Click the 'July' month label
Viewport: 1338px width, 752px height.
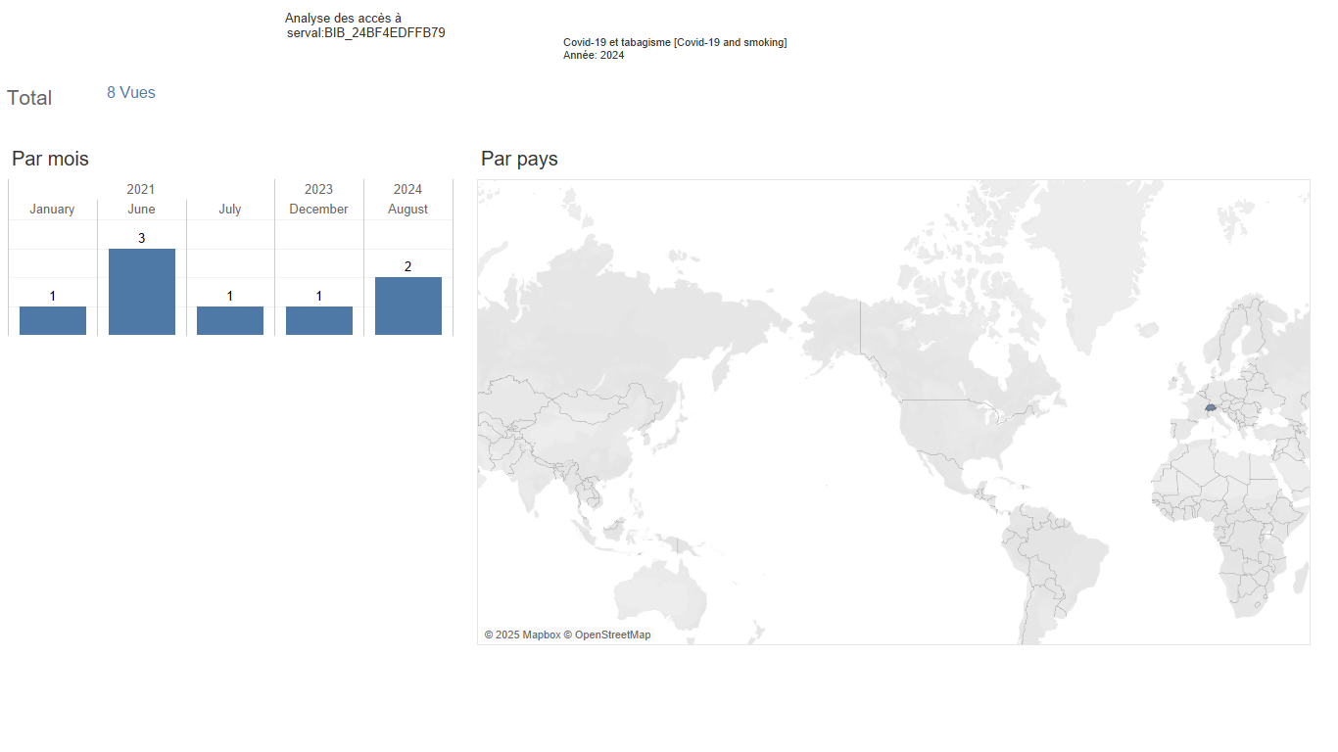pyautogui.click(x=230, y=210)
